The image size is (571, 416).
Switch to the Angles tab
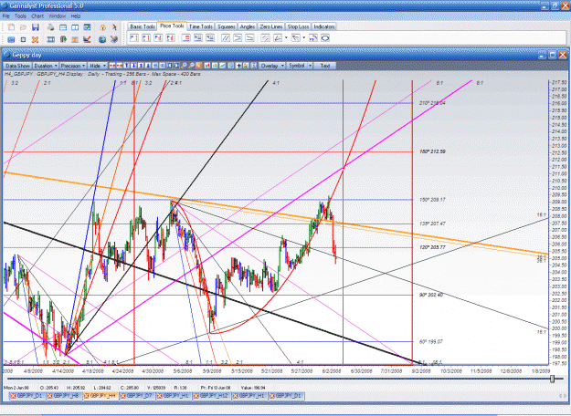[248, 26]
